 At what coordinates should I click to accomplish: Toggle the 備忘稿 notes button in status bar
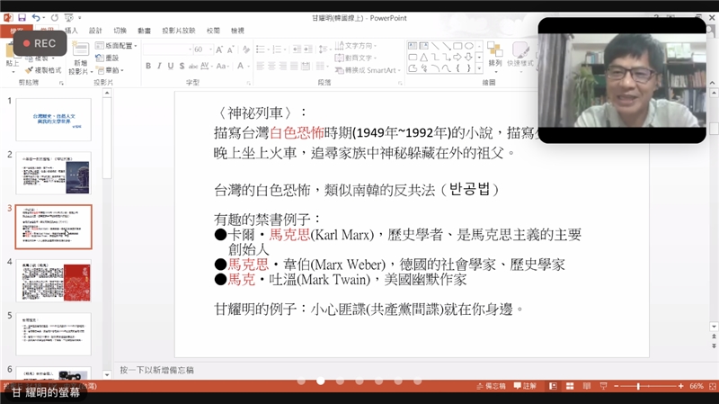[x=491, y=386]
